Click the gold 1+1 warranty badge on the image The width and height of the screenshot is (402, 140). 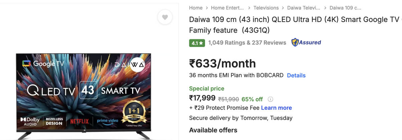pos(134,114)
